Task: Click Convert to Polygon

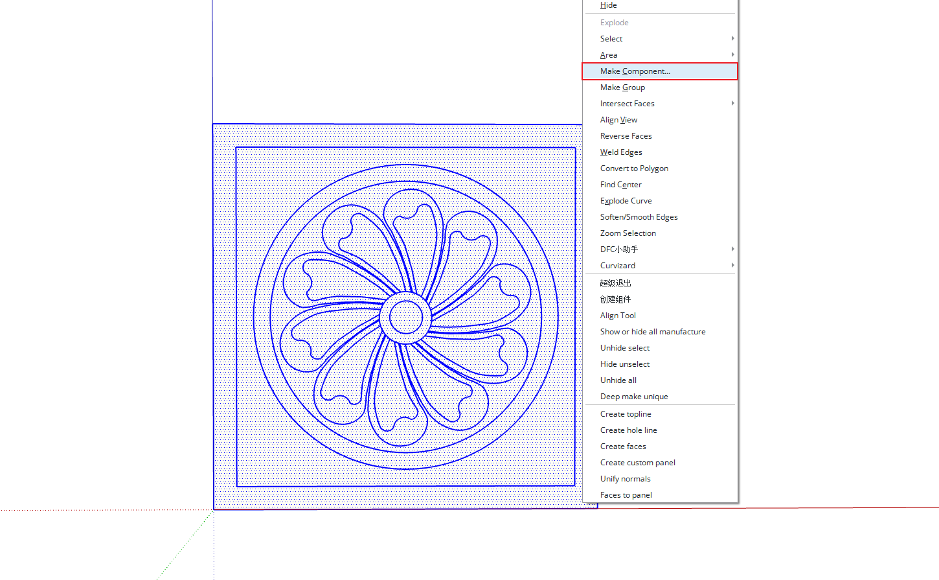Action: pyautogui.click(x=634, y=168)
